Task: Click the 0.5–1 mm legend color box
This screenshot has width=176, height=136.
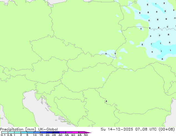Action: click(x=11, y=132)
